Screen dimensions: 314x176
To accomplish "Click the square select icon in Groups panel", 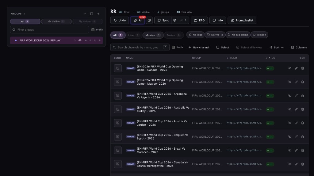I will tap(91, 14).
